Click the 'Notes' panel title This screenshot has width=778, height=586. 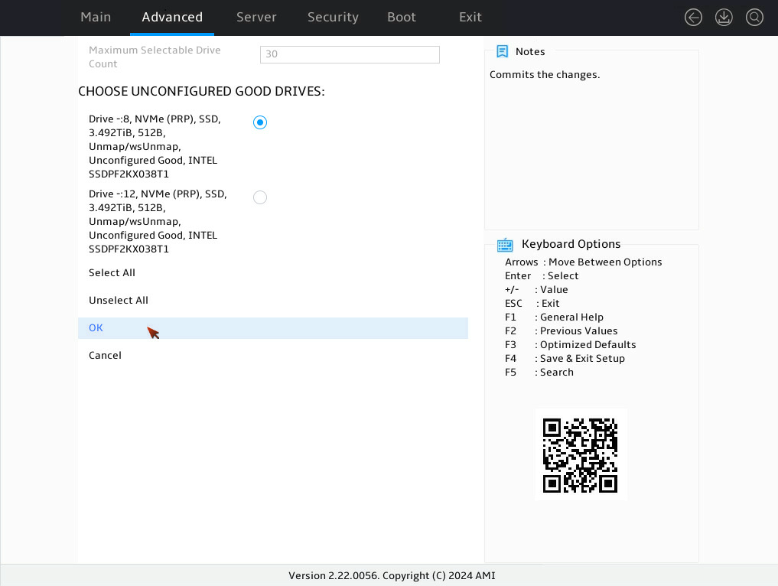(530, 51)
